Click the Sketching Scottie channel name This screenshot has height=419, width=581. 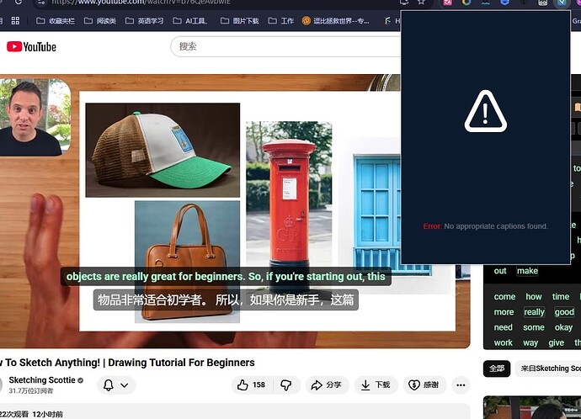point(42,380)
